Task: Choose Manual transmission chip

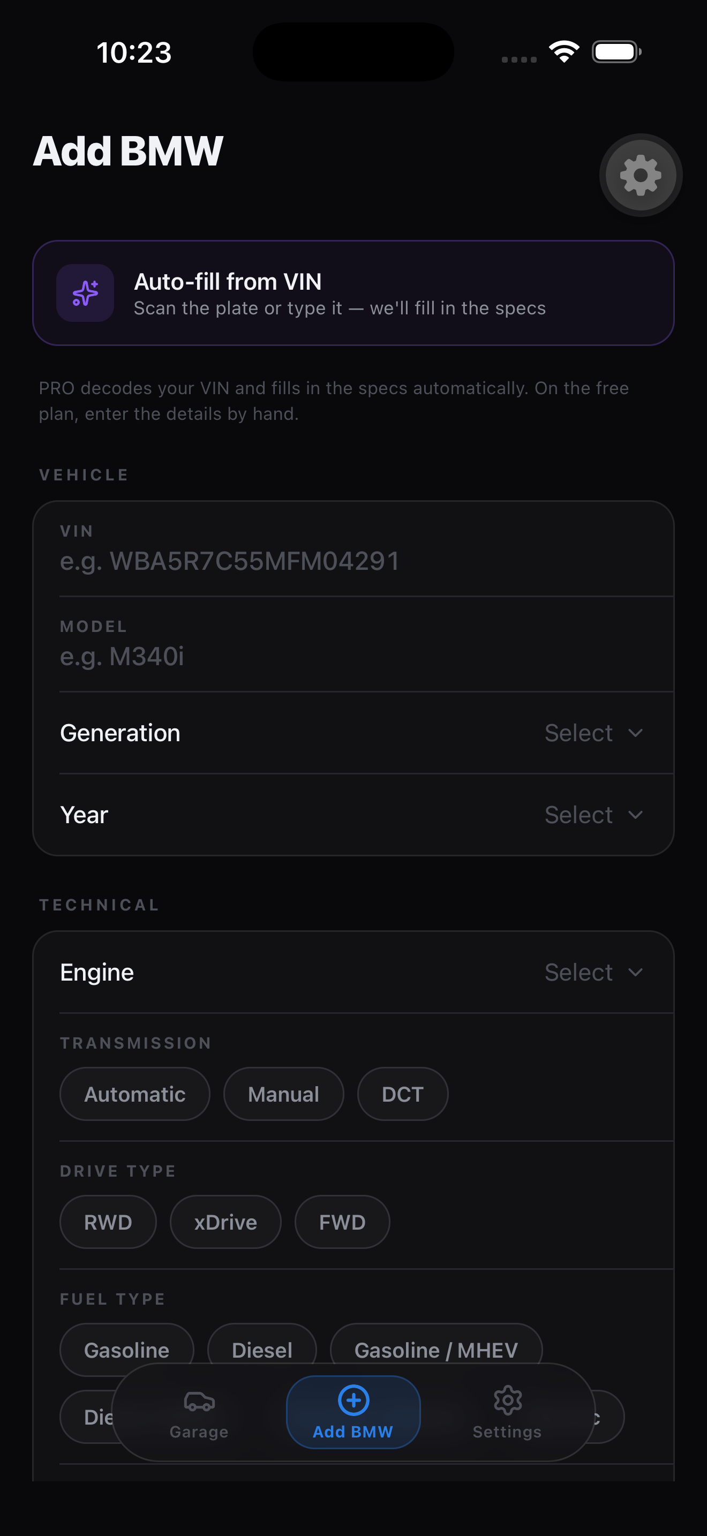Action: (x=284, y=1094)
